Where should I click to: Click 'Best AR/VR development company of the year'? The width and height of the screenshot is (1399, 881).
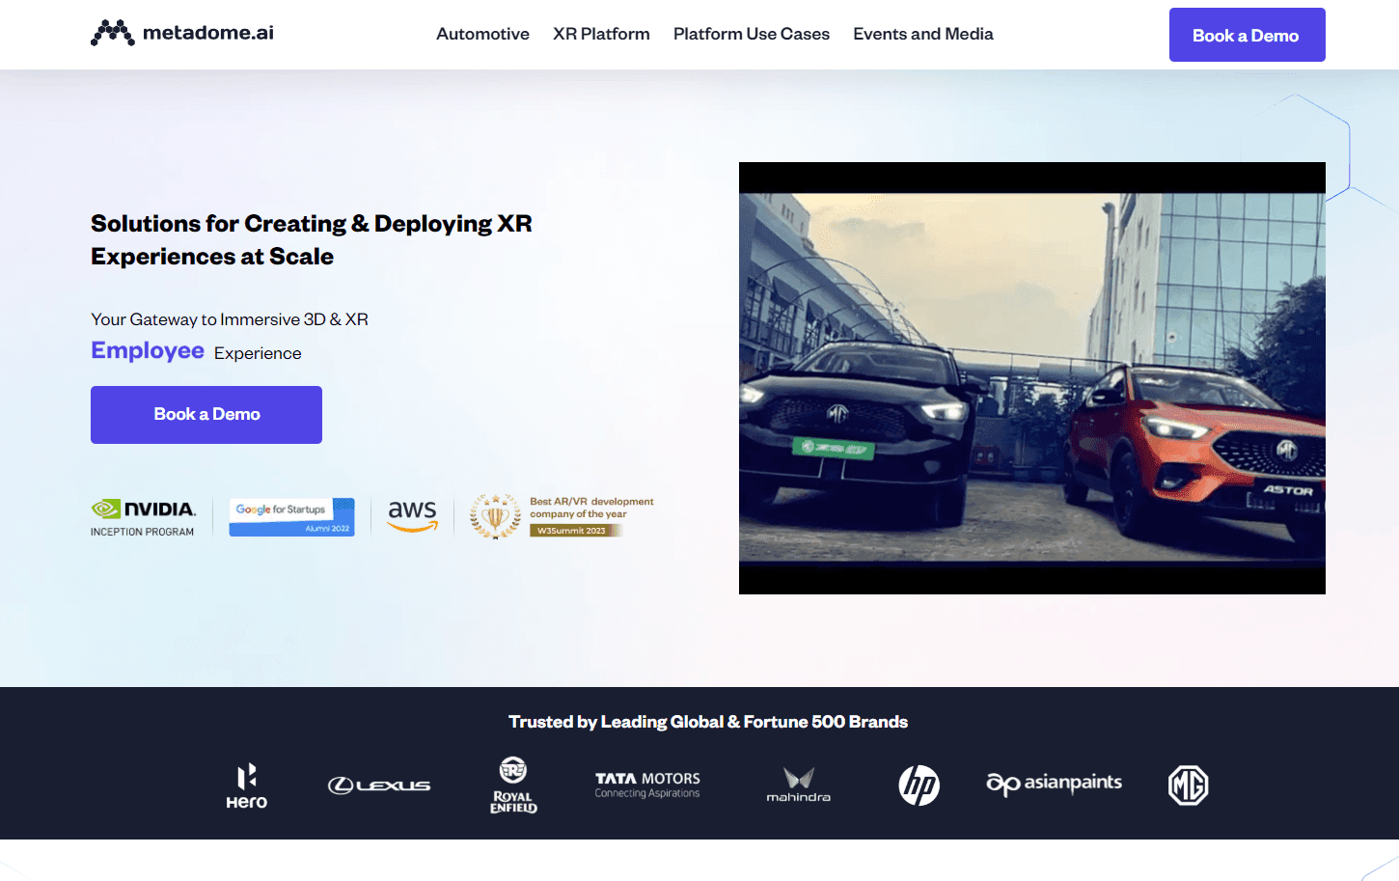[591, 508]
